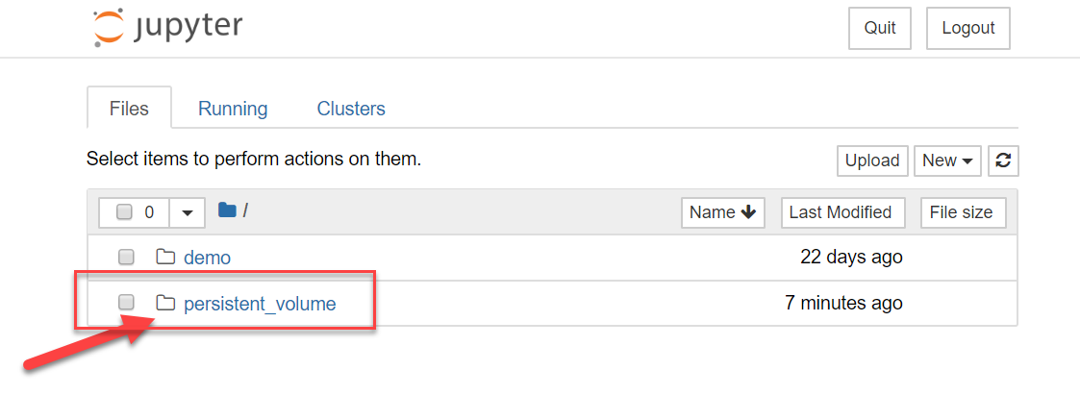Open the selection type dropdown caret

pos(188,212)
